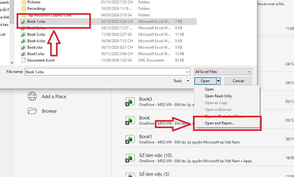
Task: Click Browse in the Open pane
Action: 49,111
